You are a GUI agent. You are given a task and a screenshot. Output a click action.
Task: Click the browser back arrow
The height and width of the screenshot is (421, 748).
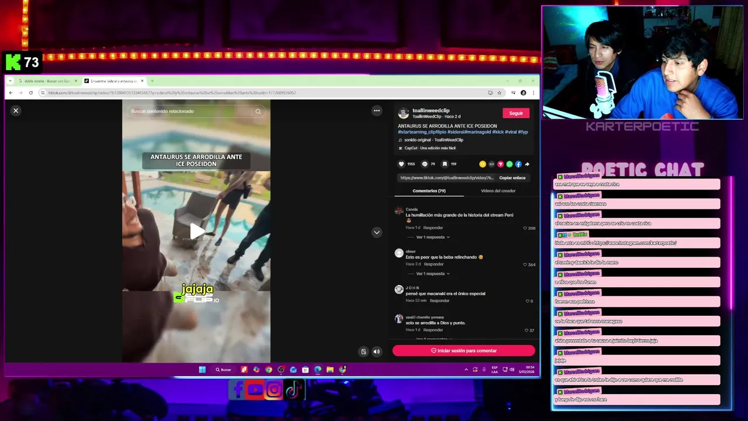[11, 92]
